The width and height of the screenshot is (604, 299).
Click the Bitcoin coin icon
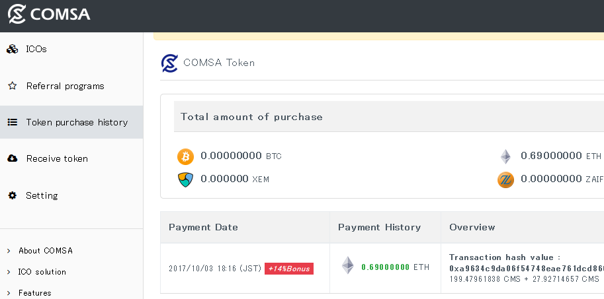click(x=185, y=156)
